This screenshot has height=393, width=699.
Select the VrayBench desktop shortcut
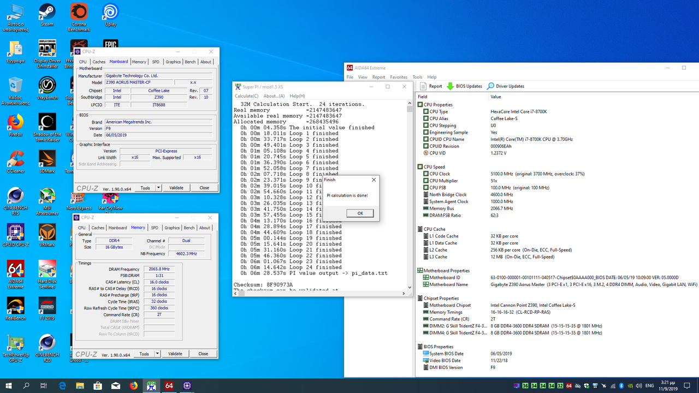pyautogui.click(x=47, y=88)
